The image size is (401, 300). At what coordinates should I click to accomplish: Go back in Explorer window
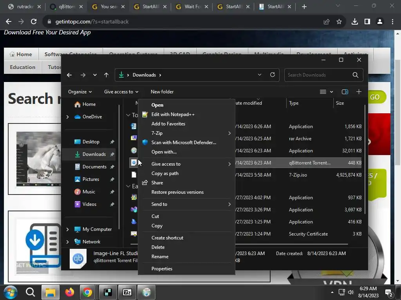69,75
